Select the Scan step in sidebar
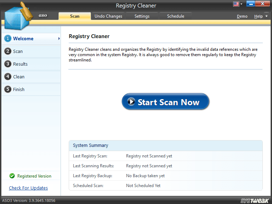The height and width of the screenshot is (204, 272). [x=31, y=51]
